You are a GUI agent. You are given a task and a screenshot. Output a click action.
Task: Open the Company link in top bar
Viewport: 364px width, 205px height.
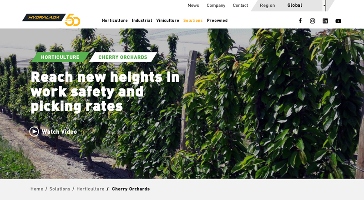point(216,5)
